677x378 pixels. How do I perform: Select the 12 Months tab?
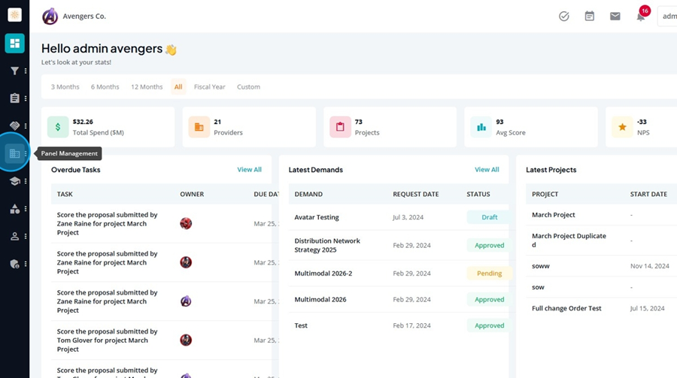147,86
